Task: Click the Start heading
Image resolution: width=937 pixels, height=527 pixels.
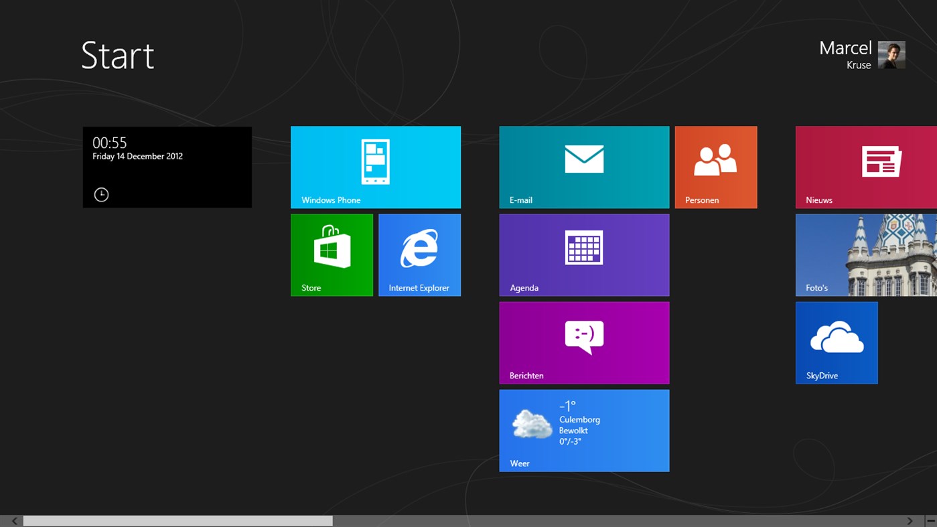Action: [117, 56]
